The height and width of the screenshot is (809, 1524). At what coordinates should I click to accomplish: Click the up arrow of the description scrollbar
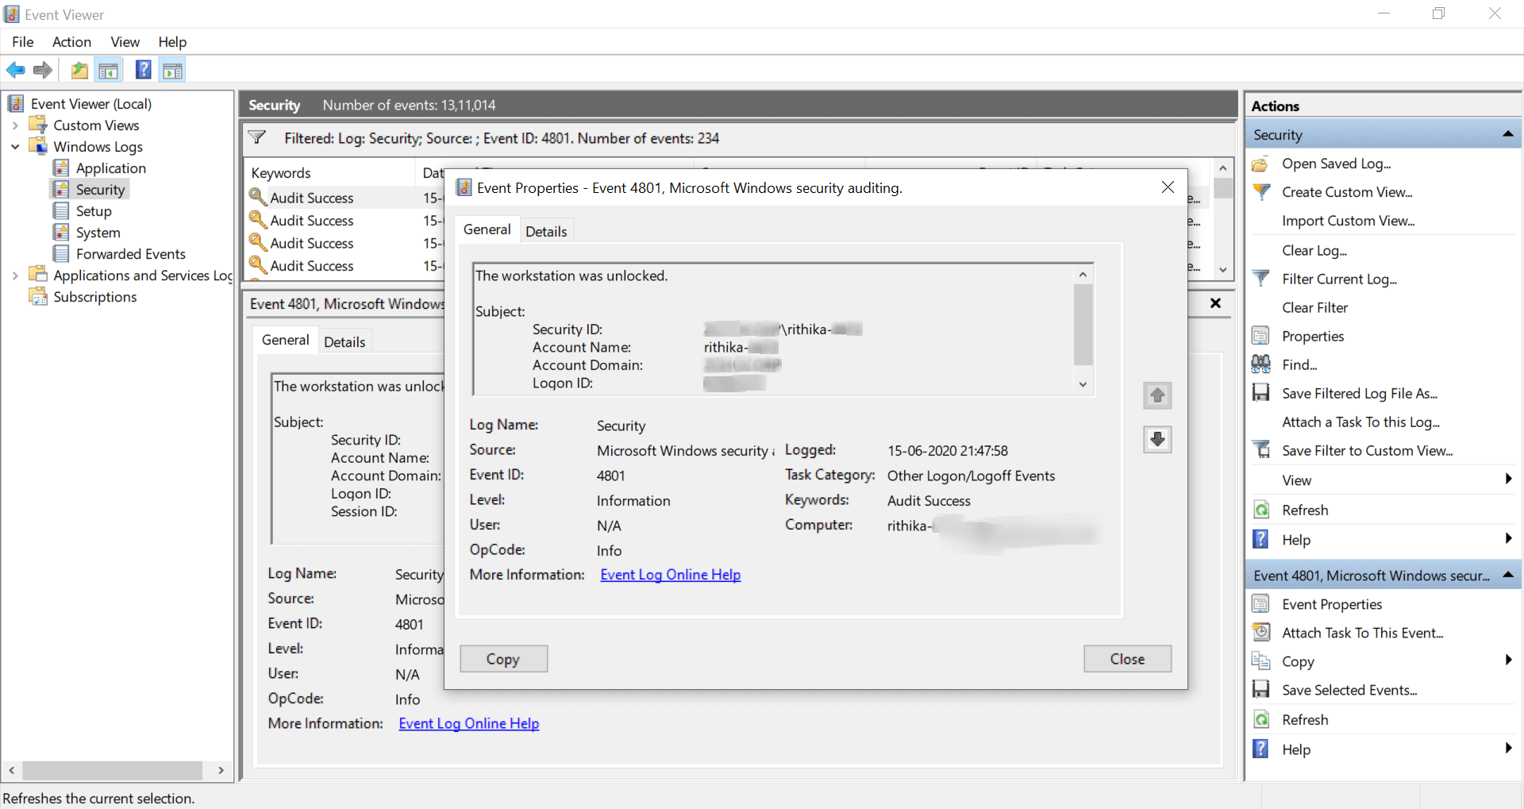coord(1083,275)
